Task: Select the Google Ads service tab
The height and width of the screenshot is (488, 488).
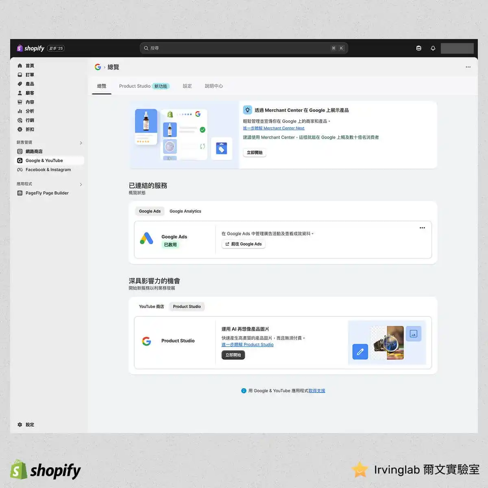Action: [150, 211]
